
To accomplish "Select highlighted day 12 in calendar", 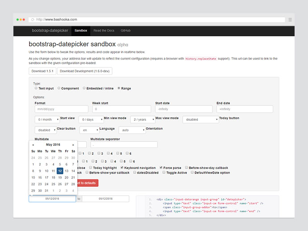I will [x=60, y=171].
